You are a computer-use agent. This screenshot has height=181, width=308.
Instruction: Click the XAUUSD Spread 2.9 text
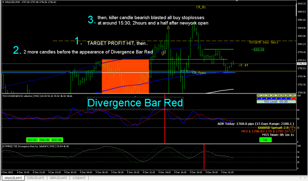273,128
